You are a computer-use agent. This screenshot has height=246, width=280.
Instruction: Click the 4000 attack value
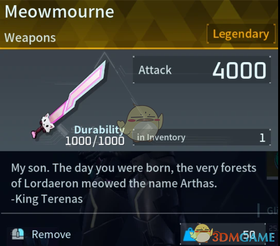(x=239, y=70)
